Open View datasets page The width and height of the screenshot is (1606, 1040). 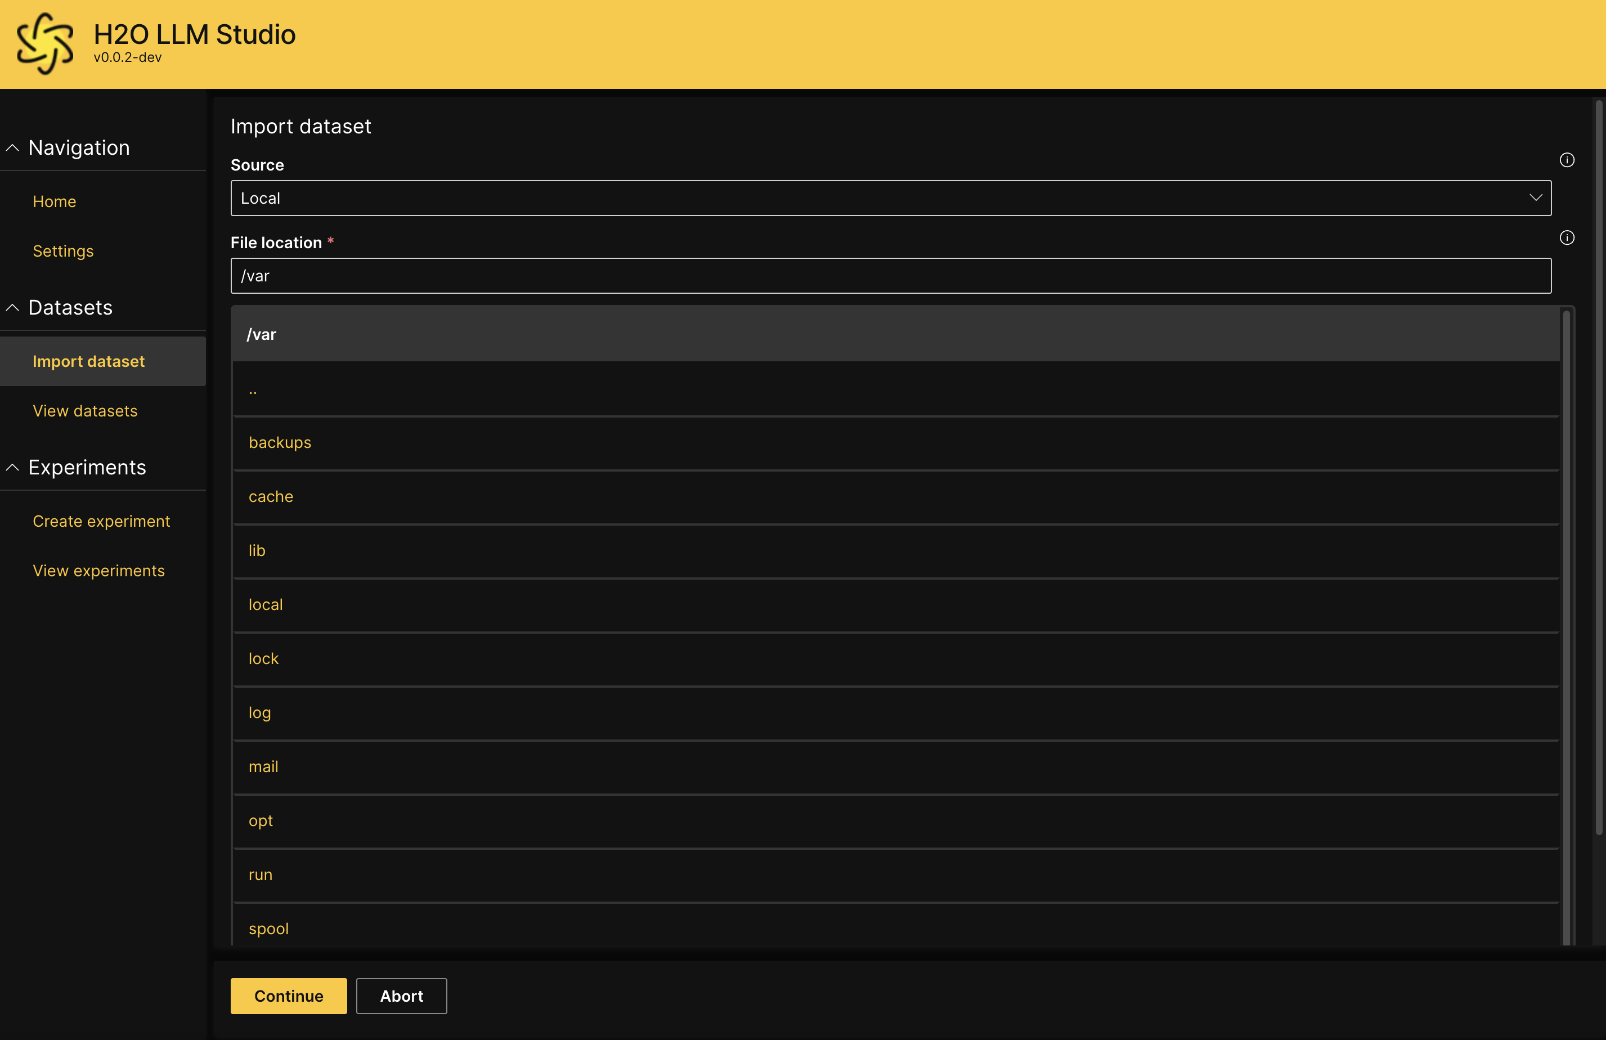[85, 411]
